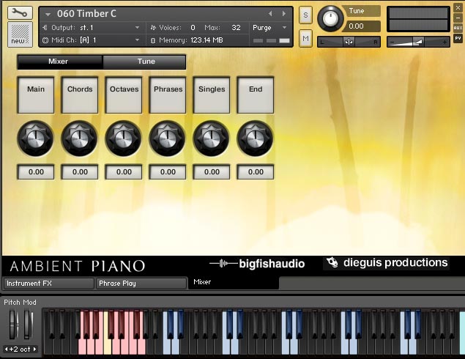Image resolution: width=465 pixels, height=359 pixels.
Task: Toggle the Phrases layer button
Action: tap(168, 95)
